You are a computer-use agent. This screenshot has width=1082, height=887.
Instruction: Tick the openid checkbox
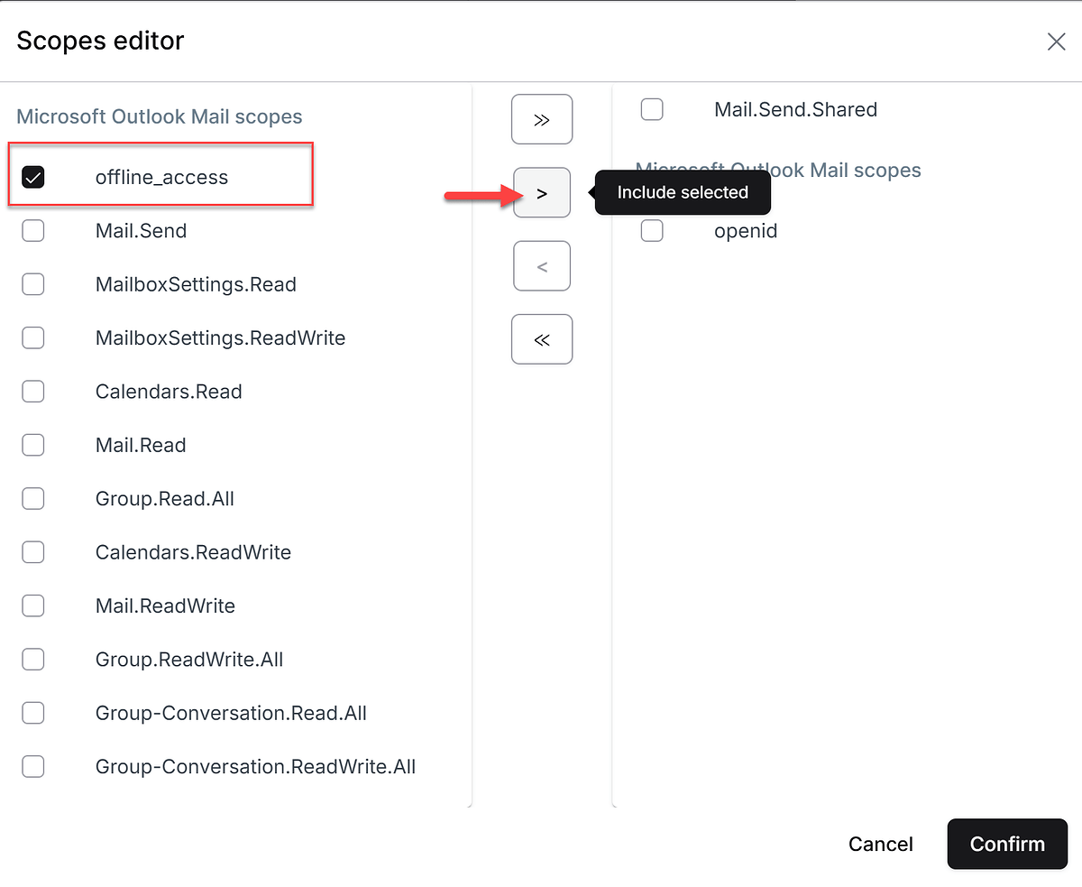click(x=652, y=231)
